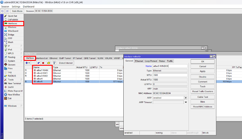Expand the ARP Timeout field arrow
Image resolution: width=242 pixels, height=139 pixels.
[x=186, y=102]
